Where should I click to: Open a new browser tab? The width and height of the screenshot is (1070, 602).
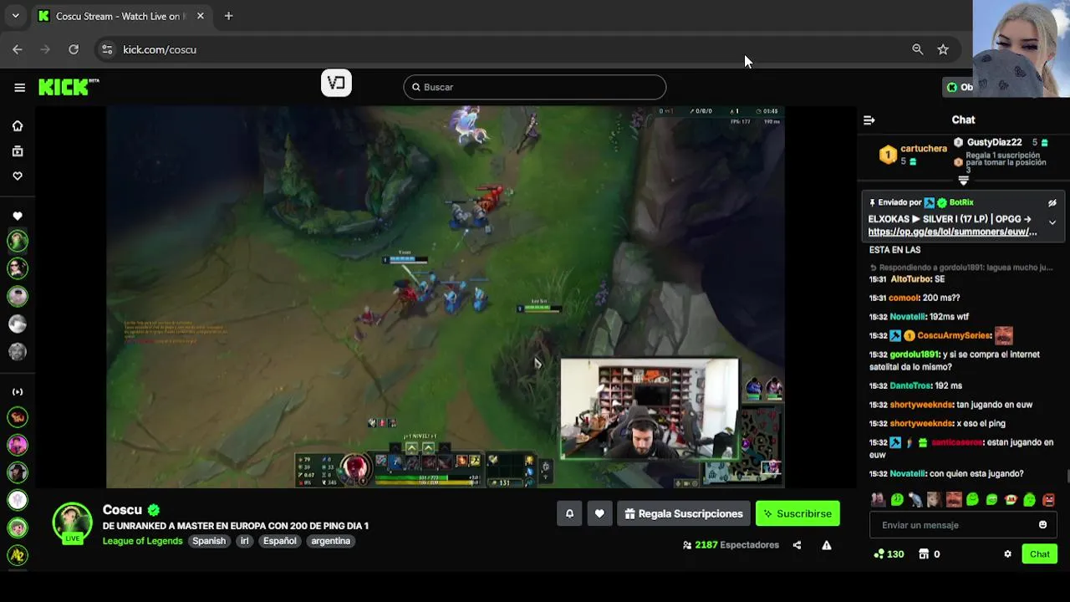228,16
